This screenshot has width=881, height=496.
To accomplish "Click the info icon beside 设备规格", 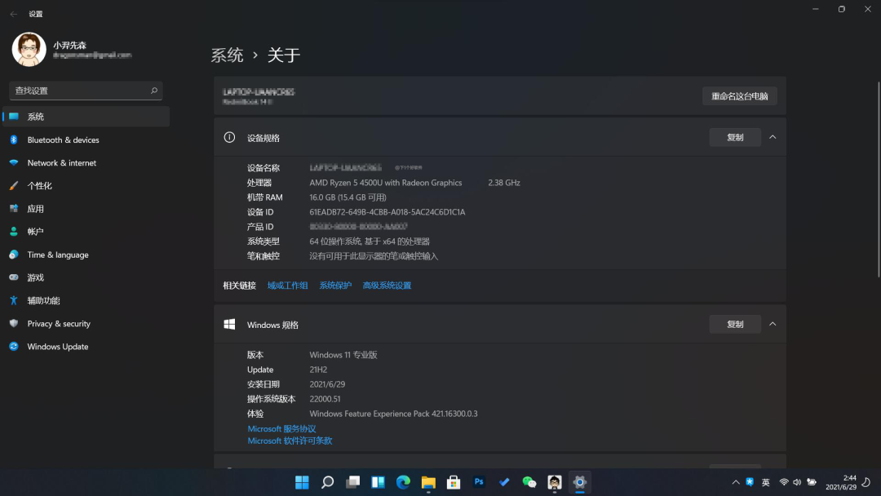I will click(x=229, y=137).
